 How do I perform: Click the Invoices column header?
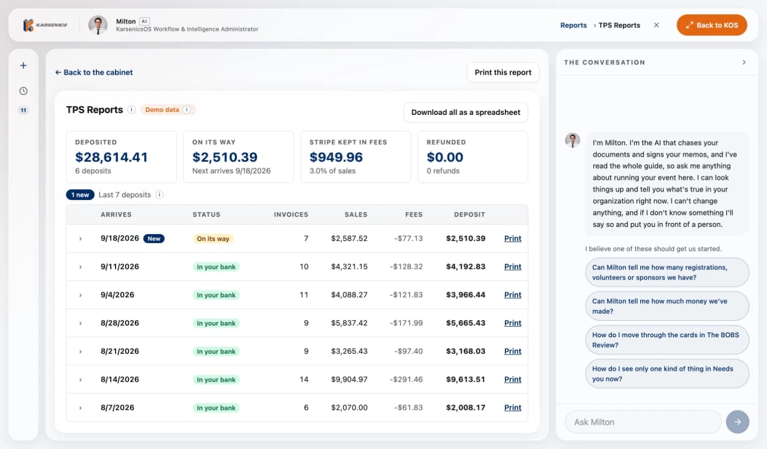(291, 214)
